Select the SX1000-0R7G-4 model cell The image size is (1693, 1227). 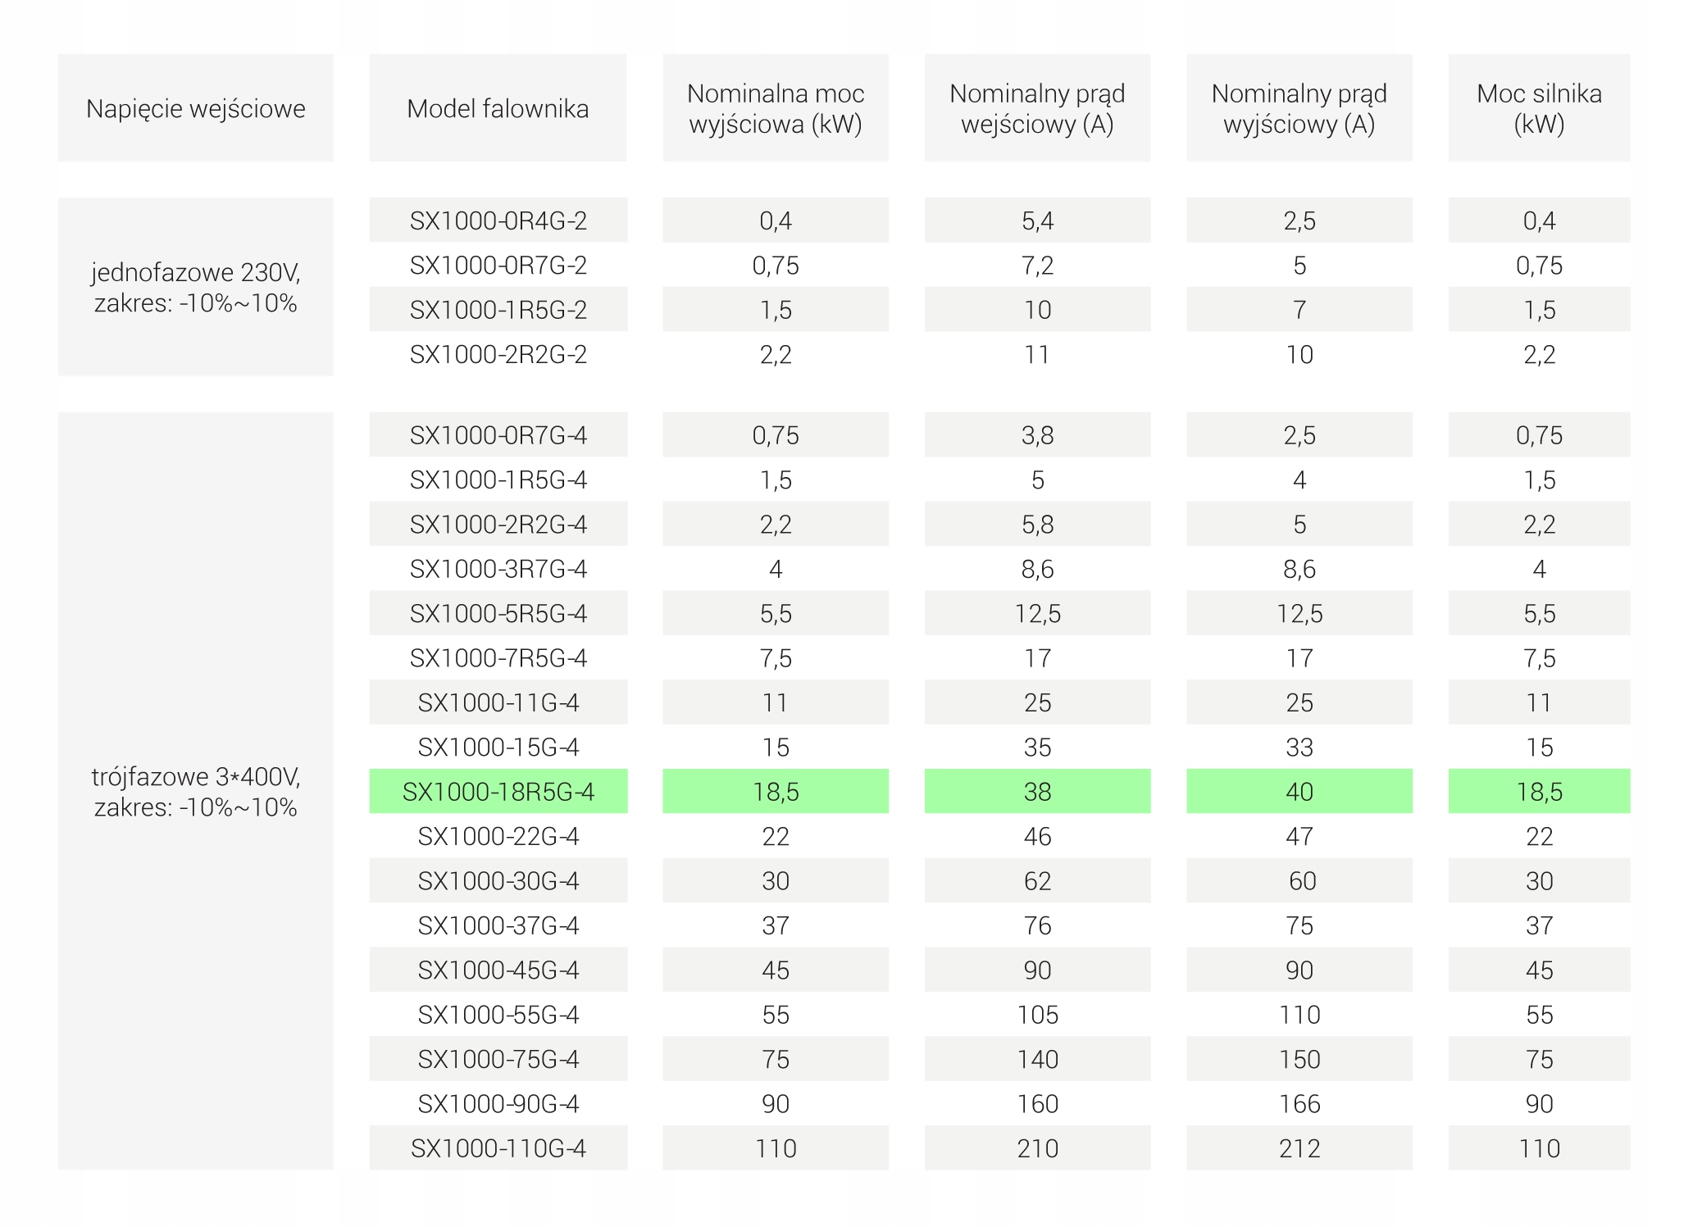[x=498, y=435]
